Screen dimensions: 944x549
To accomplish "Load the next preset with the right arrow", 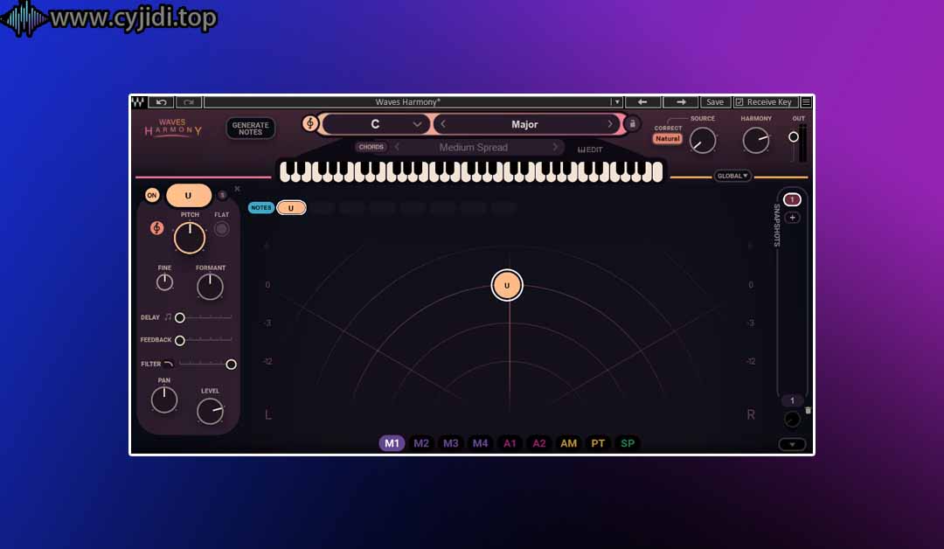I will pyautogui.click(x=680, y=101).
